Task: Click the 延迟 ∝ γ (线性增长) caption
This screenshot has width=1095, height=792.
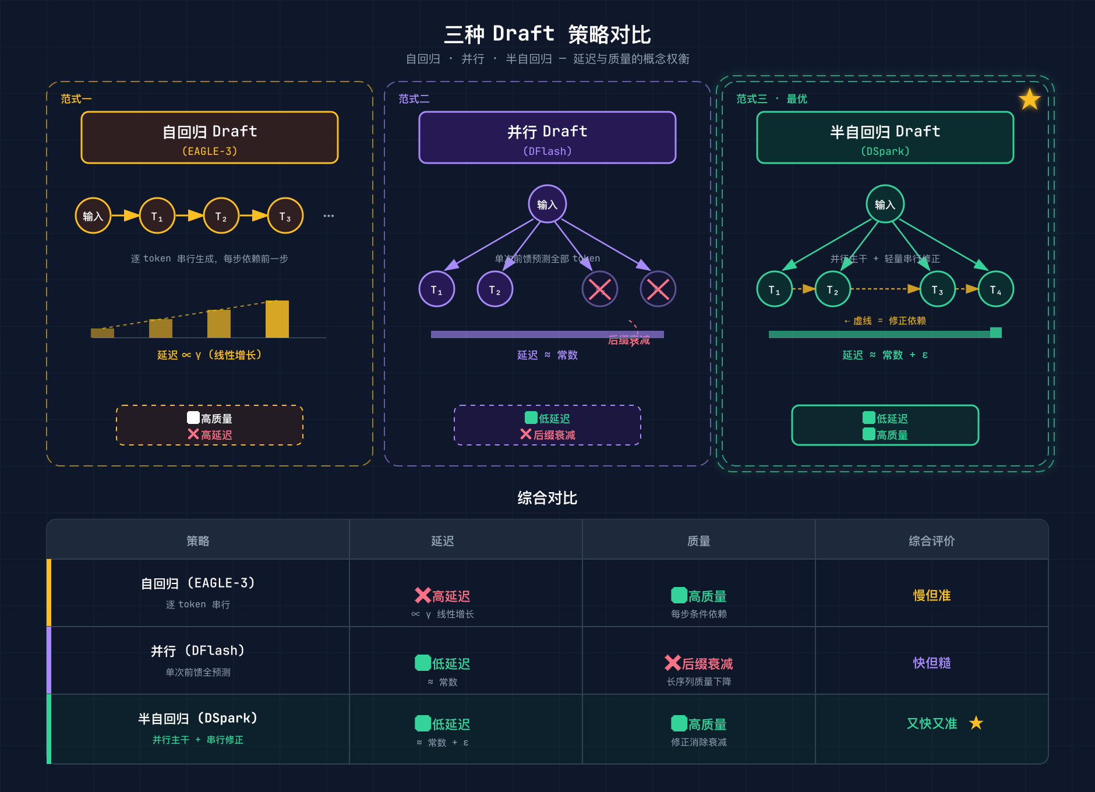Action: coord(210,355)
